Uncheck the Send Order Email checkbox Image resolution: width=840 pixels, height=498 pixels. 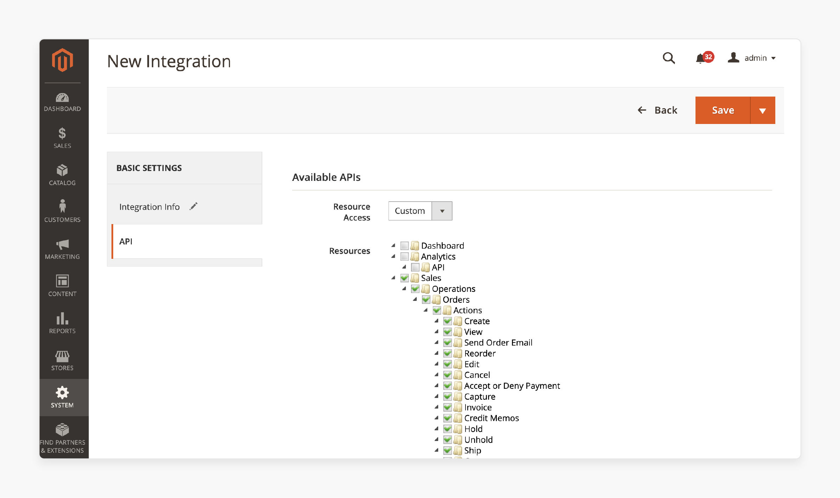click(448, 342)
